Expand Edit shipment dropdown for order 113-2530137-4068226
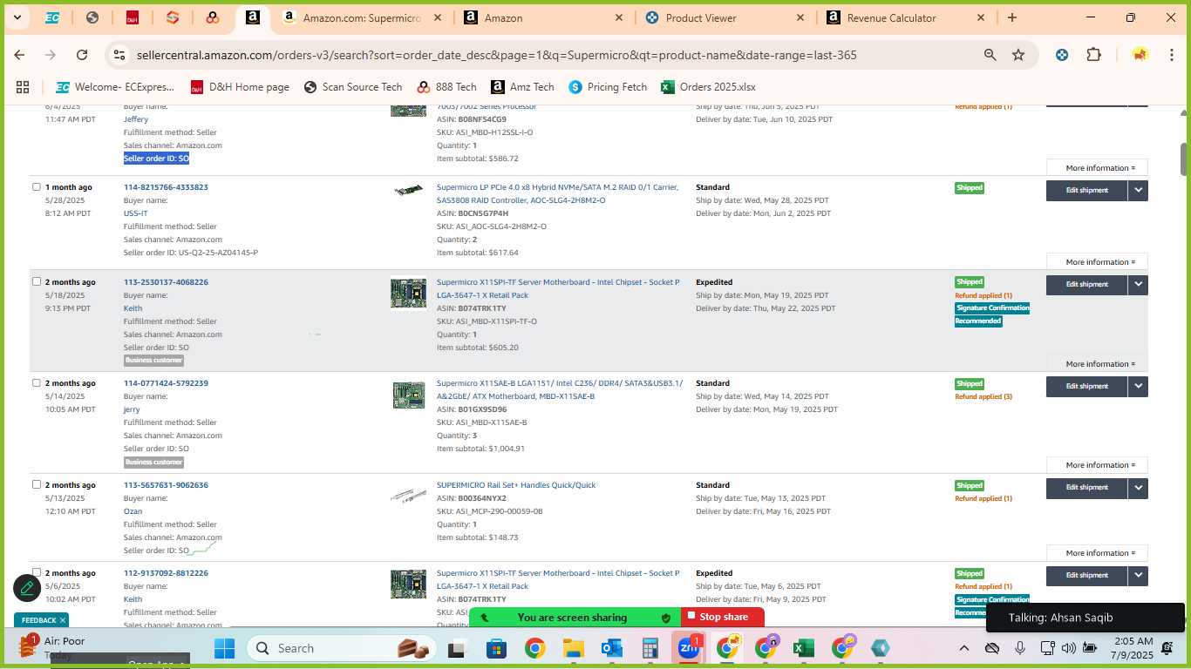The image size is (1191, 669). click(1138, 284)
